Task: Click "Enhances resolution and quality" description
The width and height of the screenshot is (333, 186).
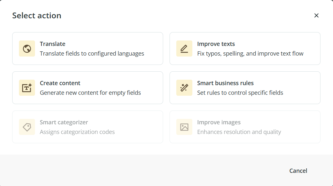Action: 239,132
